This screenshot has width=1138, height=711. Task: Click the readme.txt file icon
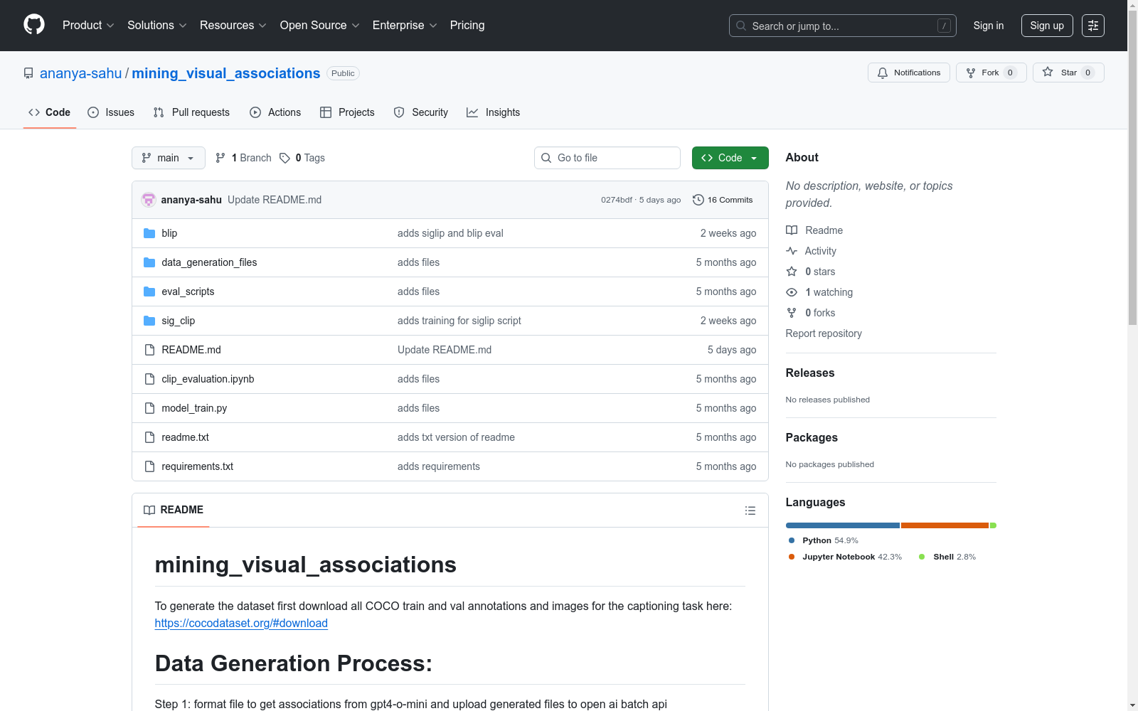[149, 437]
